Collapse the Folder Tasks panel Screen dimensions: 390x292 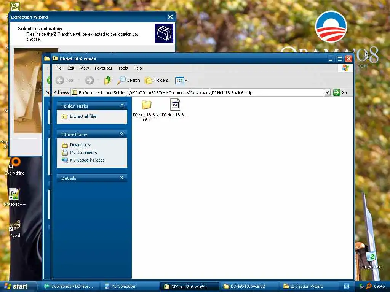click(x=122, y=106)
